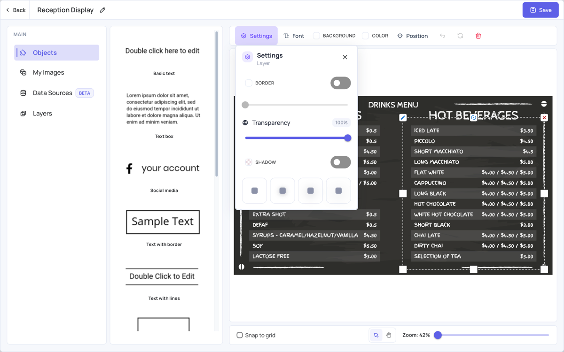
Task: Click the Save button
Action: [x=540, y=10]
